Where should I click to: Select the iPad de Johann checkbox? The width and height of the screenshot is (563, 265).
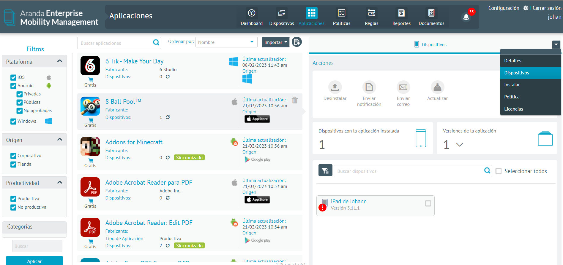pyautogui.click(x=428, y=203)
